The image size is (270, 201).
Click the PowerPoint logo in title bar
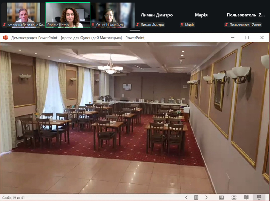pos(5,38)
